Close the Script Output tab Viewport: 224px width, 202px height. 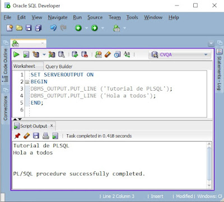click(52, 126)
